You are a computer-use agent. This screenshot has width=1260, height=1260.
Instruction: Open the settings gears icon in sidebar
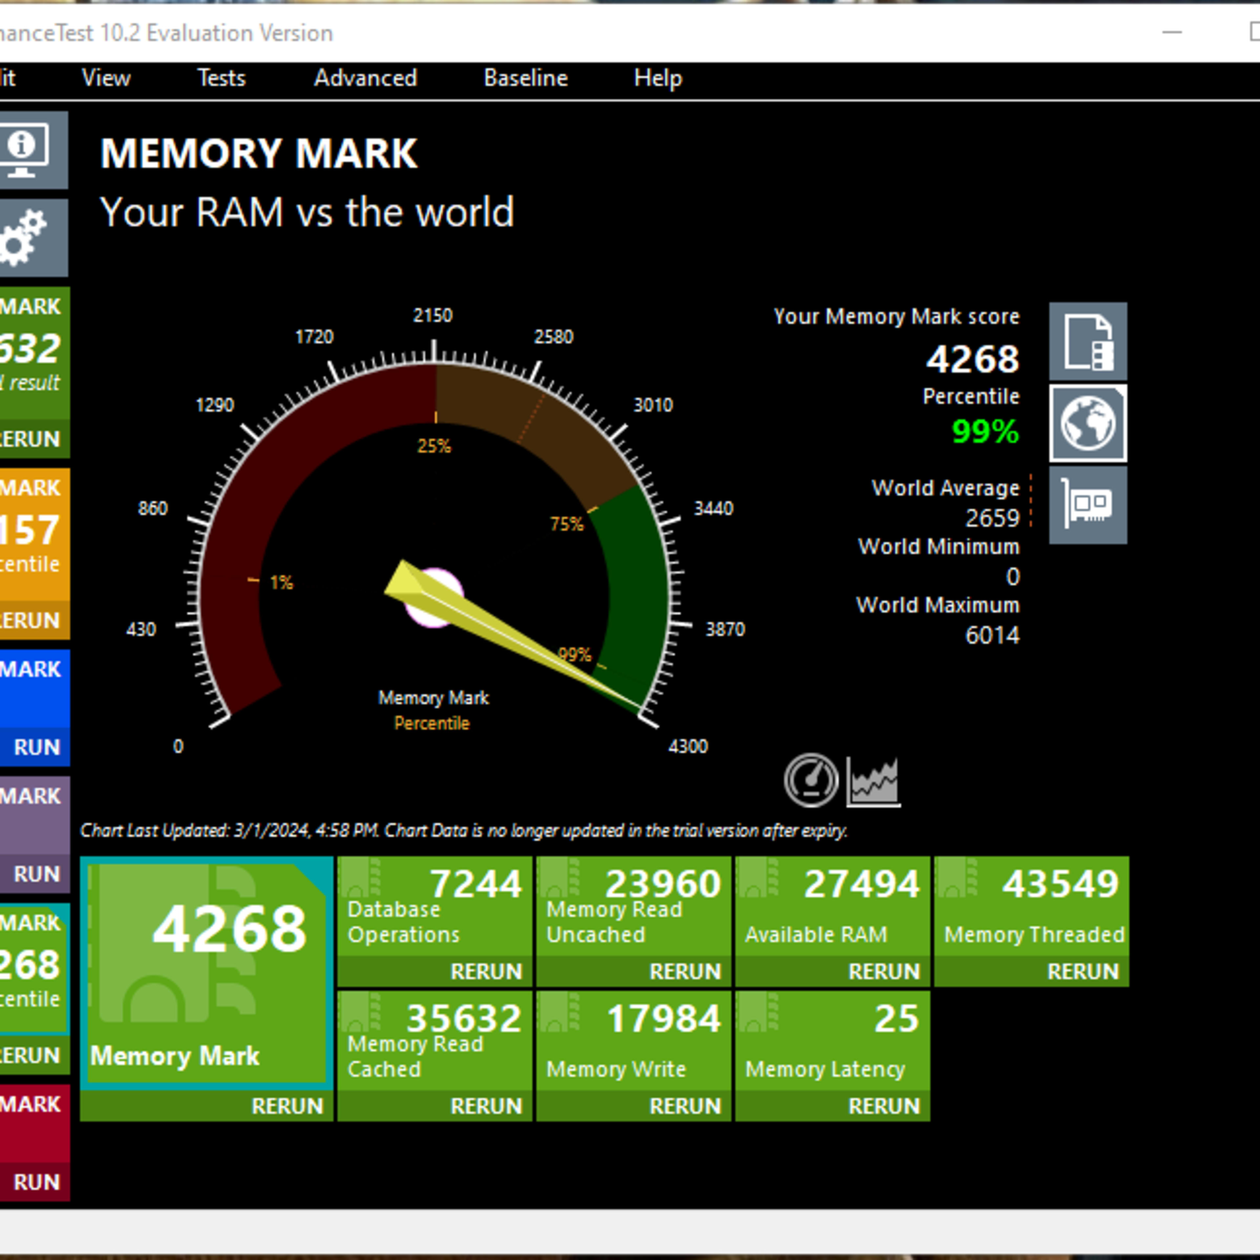click(32, 237)
